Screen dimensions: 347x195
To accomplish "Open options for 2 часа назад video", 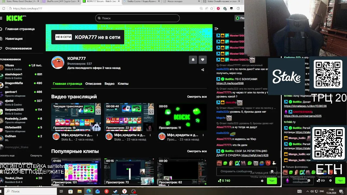I will [x=97, y=135].
